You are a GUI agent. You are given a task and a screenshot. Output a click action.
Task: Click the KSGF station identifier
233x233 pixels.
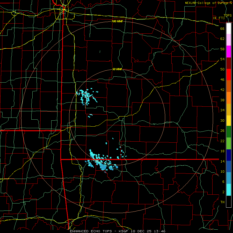[123, 231]
